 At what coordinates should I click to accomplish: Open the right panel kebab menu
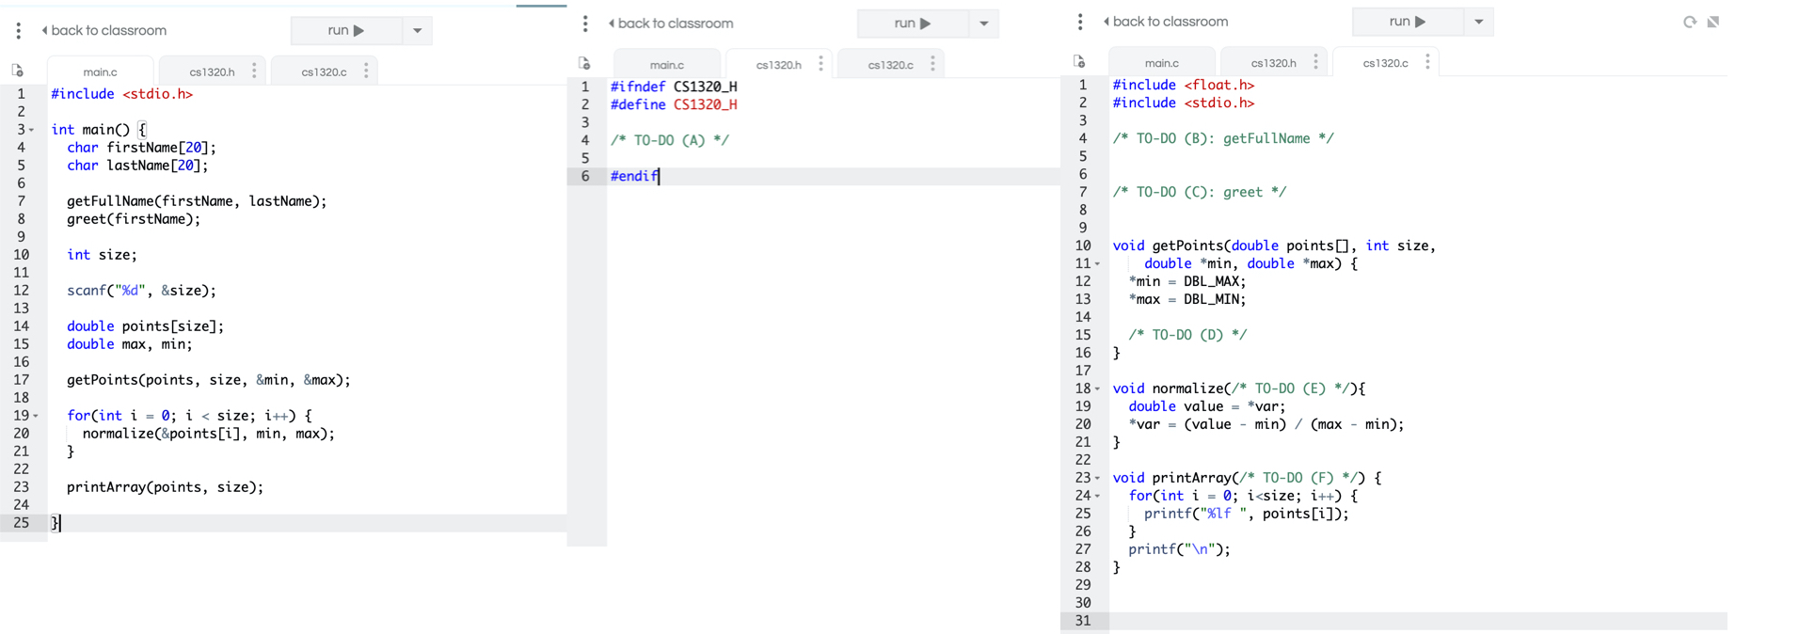[x=1080, y=22]
